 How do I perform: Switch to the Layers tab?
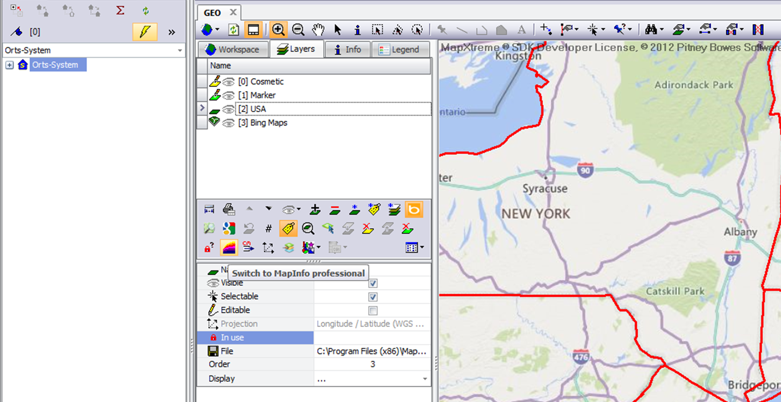click(x=296, y=49)
